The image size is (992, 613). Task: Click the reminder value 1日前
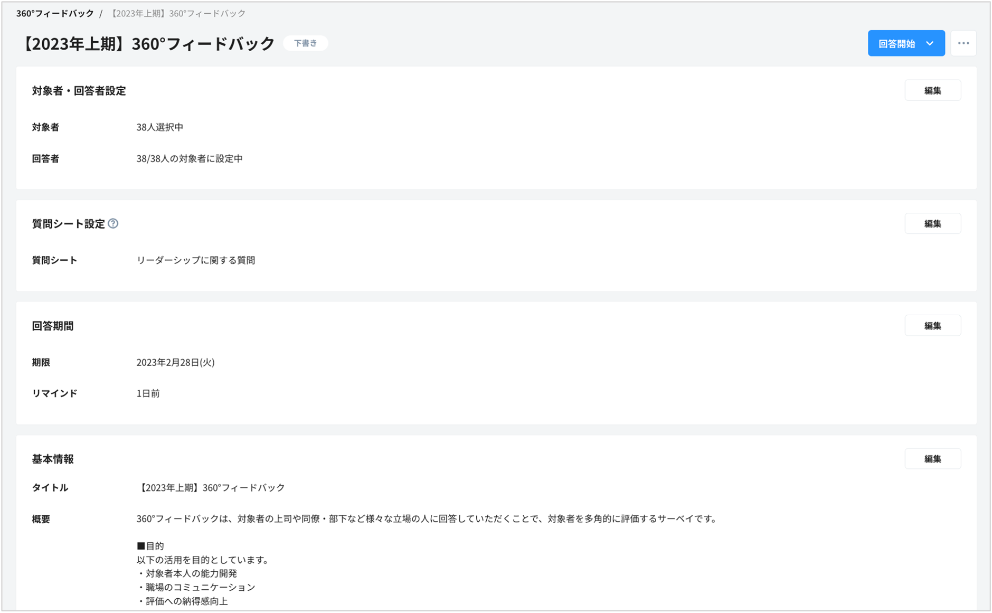pos(148,393)
